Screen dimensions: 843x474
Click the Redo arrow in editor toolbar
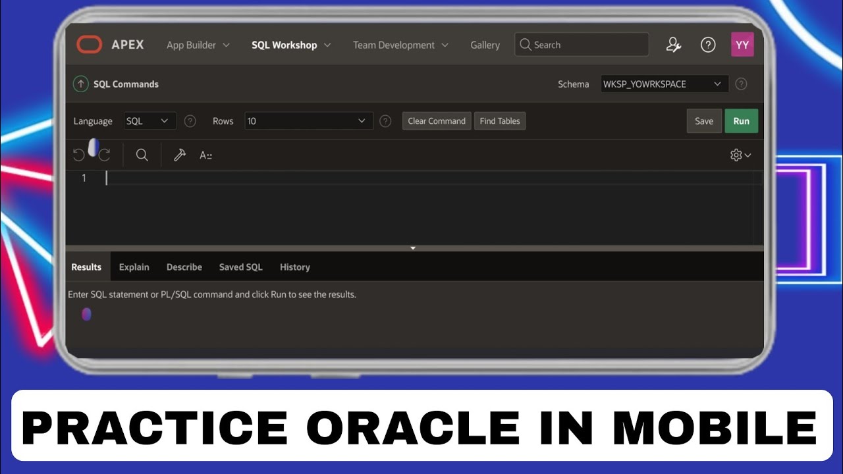click(x=104, y=155)
